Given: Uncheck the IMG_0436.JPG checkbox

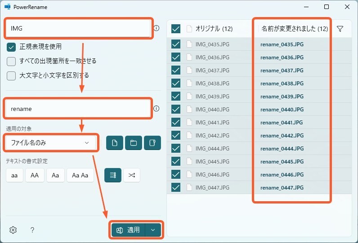Looking at the screenshot, I should pos(176,57).
